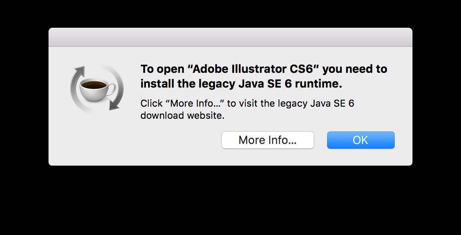The width and height of the screenshot is (461, 235).
Task: Click the black background below the dialog
Action: (x=230, y=200)
